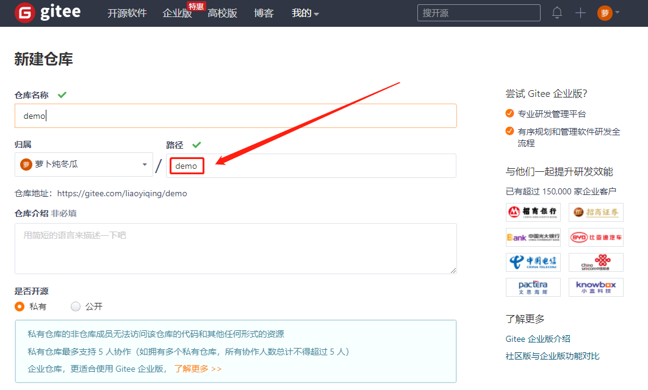Expand the 我的 menu in navbar
This screenshot has width=648, height=390.
pyautogui.click(x=305, y=13)
